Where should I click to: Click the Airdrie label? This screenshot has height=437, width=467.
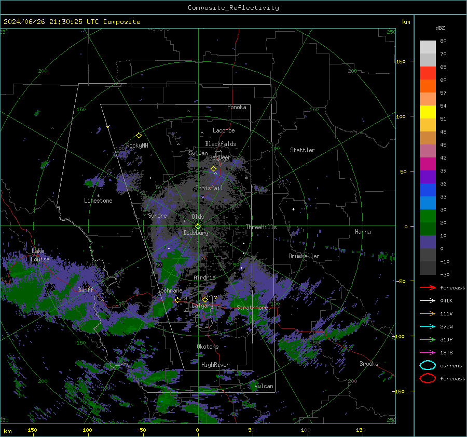tap(204, 277)
